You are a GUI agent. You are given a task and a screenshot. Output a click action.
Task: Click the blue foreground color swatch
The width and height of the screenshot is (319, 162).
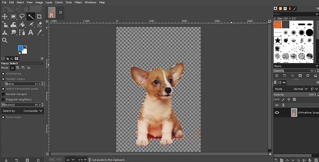(x=20, y=48)
